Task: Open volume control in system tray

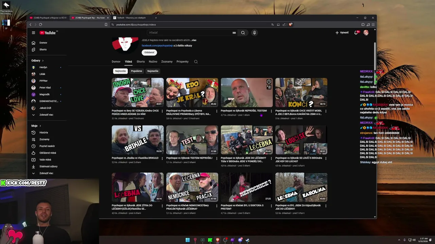Action: [414, 240]
